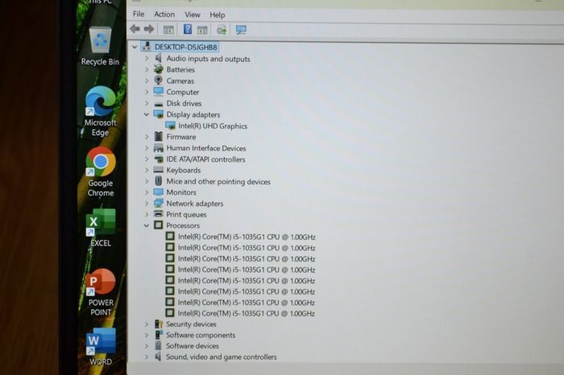Select the Display adapters label

[193, 114]
